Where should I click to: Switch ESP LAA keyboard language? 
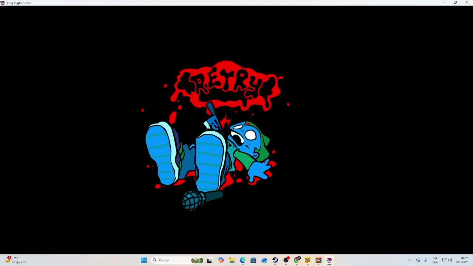(x=435, y=260)
